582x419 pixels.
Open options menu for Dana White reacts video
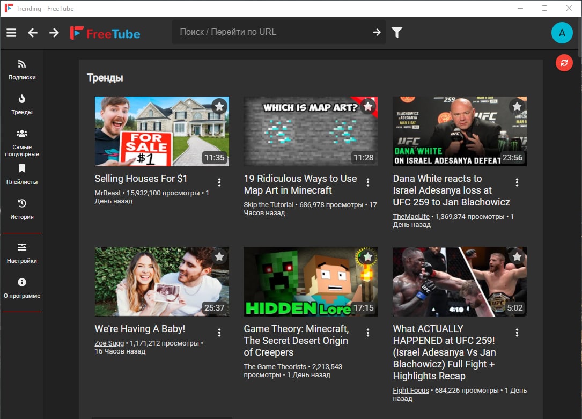(x=517, y=182)
